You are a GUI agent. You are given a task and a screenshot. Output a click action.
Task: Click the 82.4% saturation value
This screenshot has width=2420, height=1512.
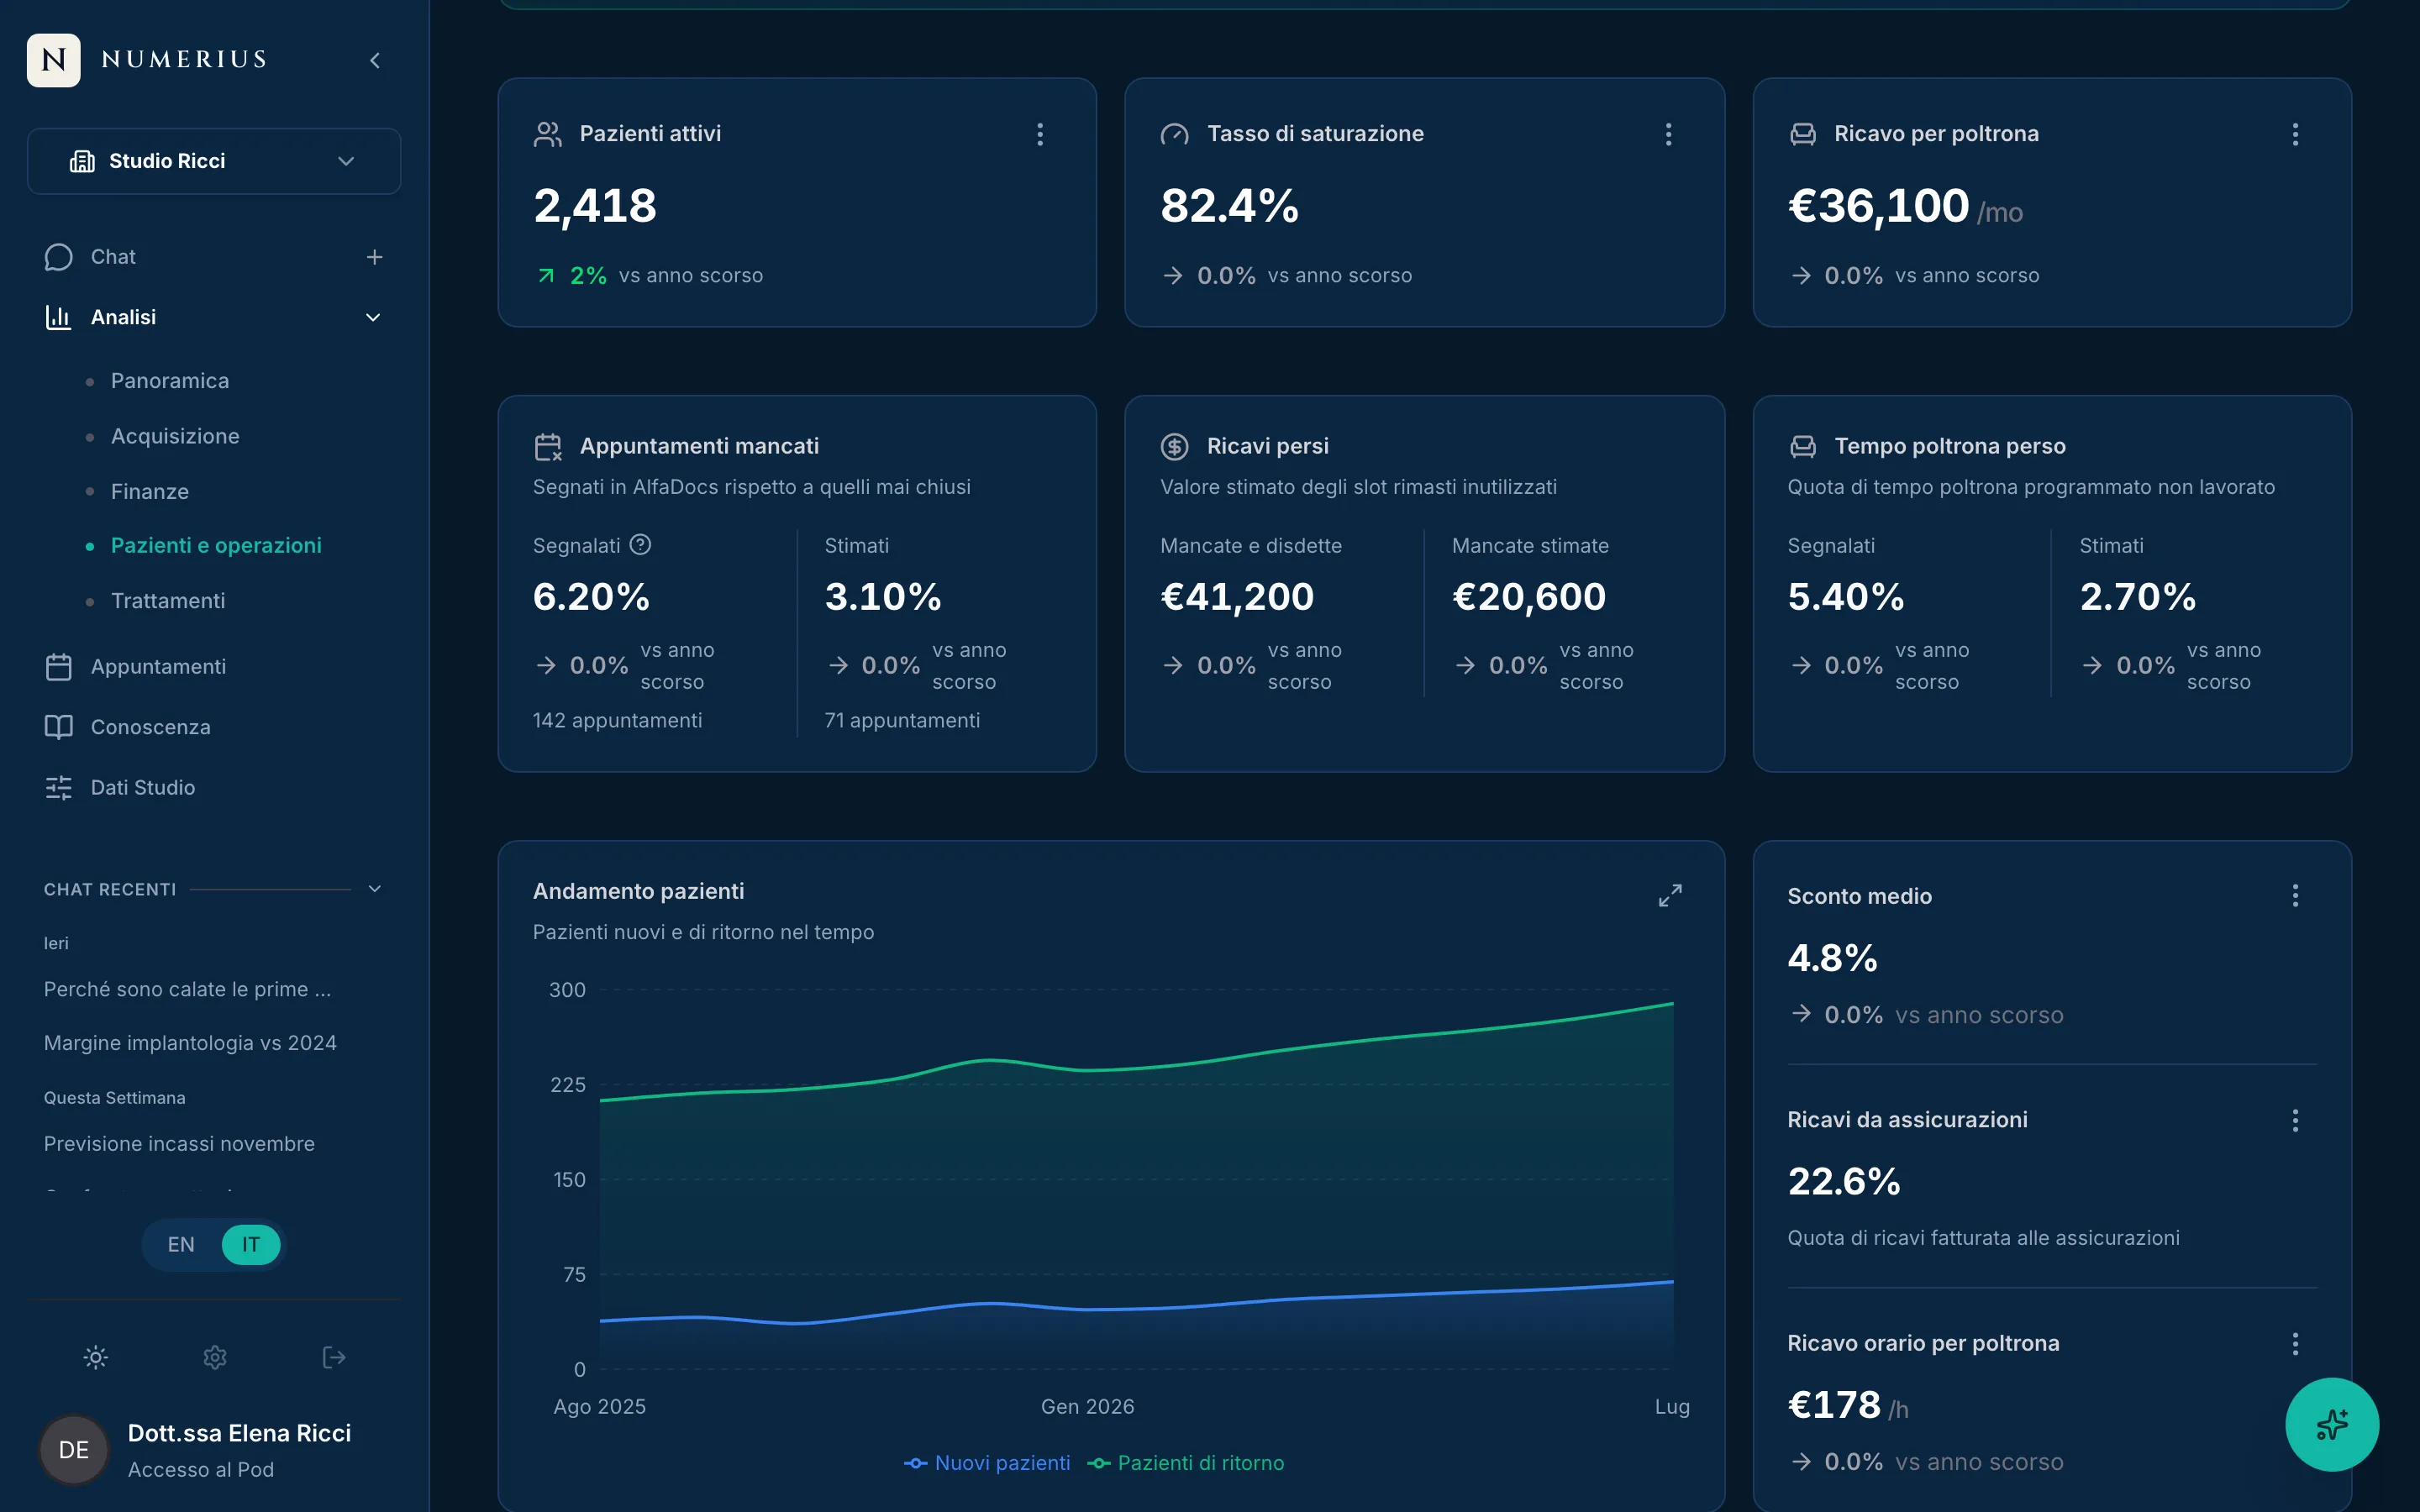(1229, 206)
